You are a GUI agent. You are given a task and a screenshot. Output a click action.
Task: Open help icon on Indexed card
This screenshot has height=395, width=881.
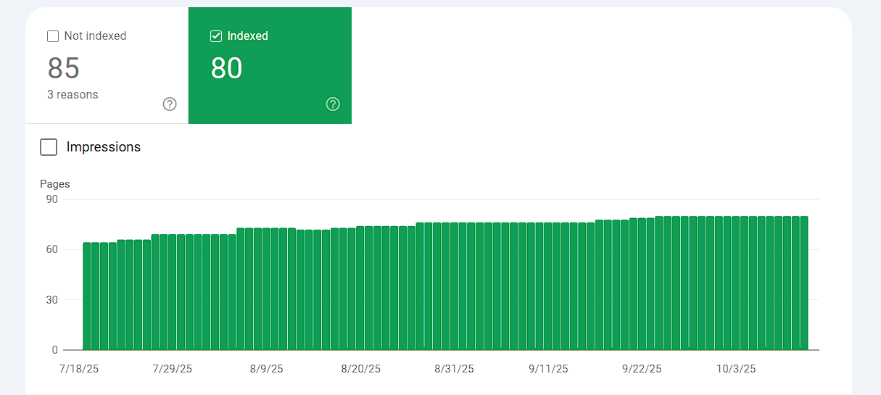[x=333, y=104]
